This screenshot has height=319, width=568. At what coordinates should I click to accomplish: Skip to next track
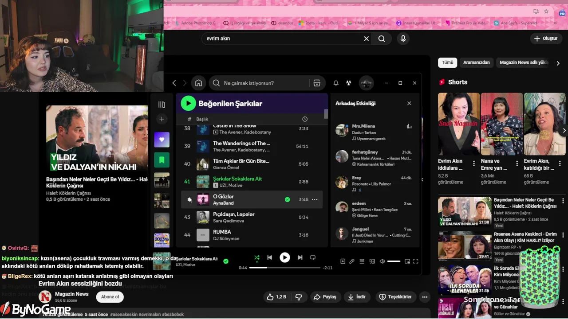click(300, 257)
